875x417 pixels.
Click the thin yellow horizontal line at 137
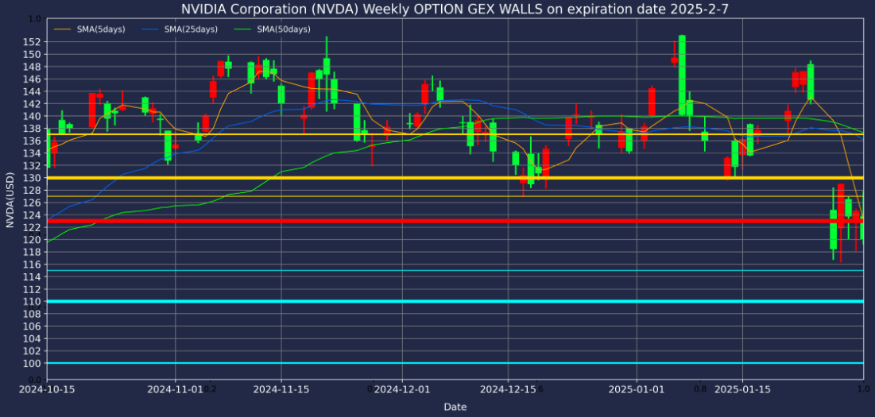(455, 134)
